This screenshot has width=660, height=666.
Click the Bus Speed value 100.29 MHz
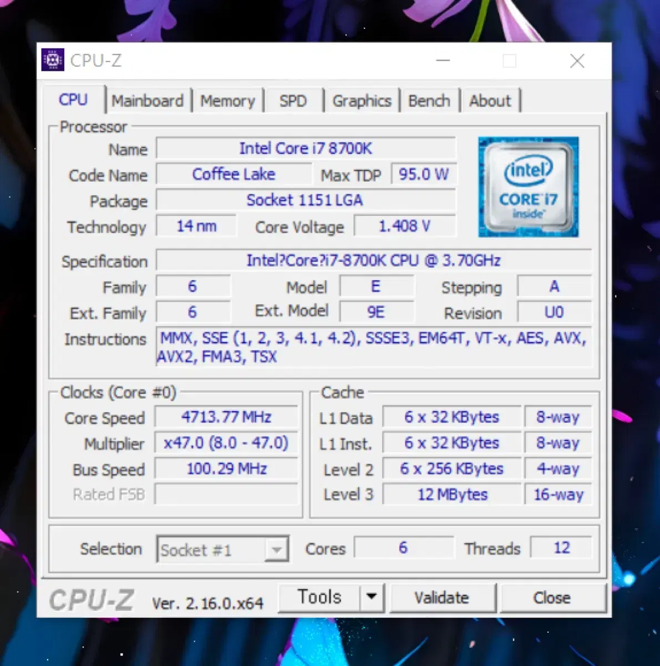[226, 468]
